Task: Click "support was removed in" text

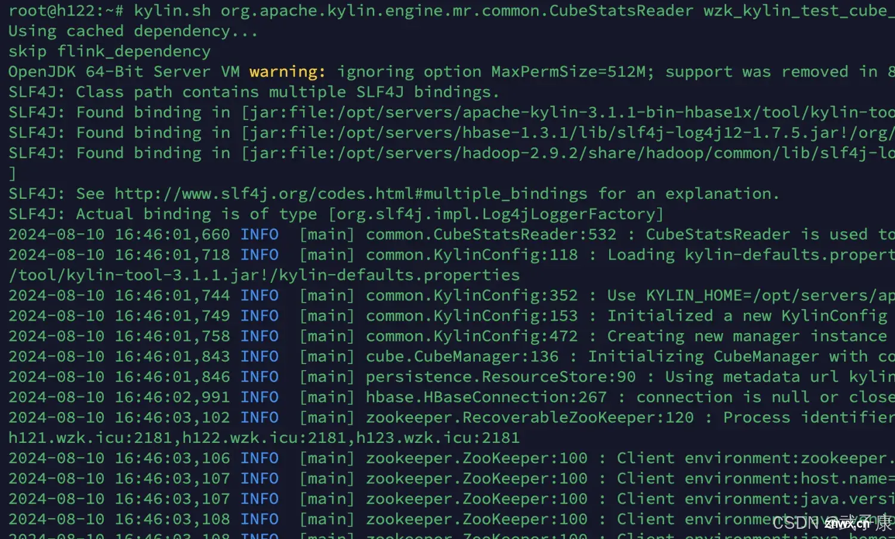Action: (771, 72)
